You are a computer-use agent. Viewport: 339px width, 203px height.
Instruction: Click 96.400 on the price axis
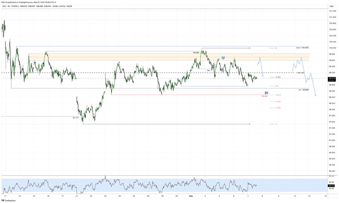coord(333,159)
